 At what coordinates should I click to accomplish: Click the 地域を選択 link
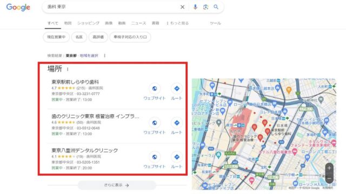tap(89, 56)
